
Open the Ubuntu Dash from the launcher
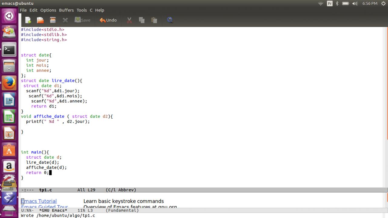pyautogui.click(x=9, y=16)
